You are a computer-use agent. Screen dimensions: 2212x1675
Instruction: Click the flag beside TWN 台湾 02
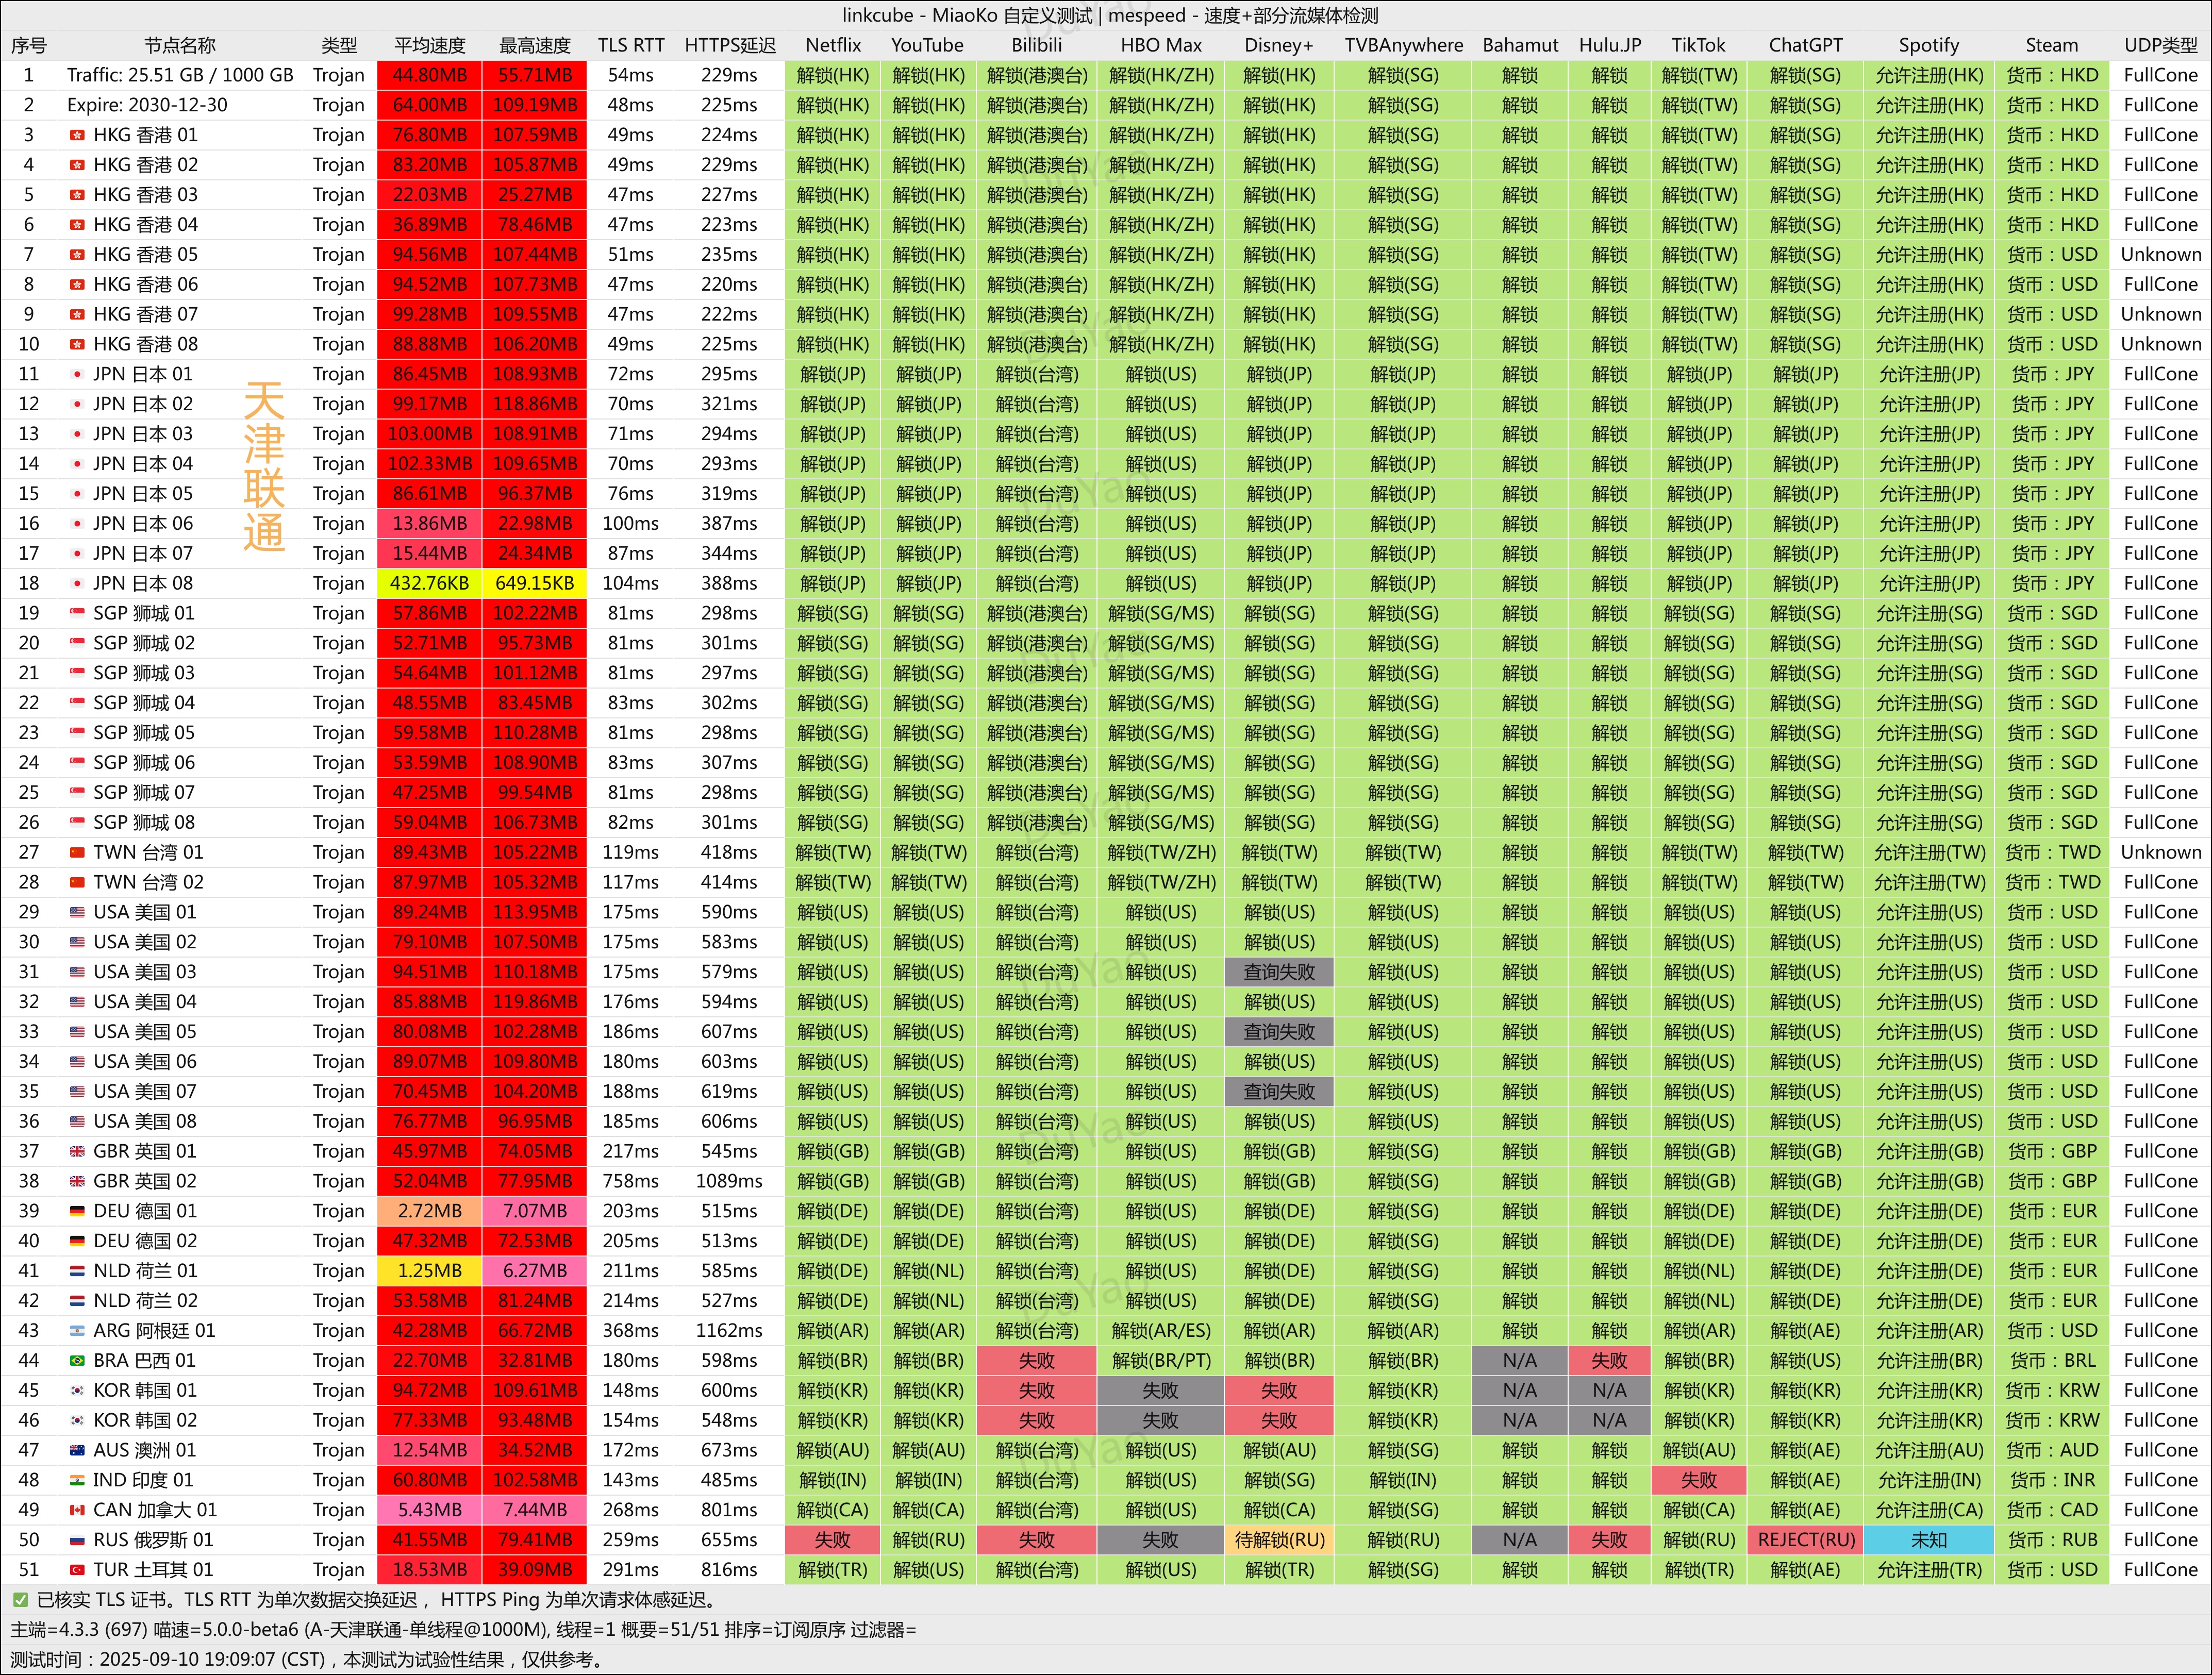pyautogui.click(x=77, y=883)
